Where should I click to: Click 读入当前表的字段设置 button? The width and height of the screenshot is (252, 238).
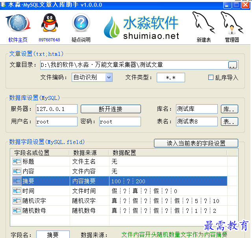196,143
